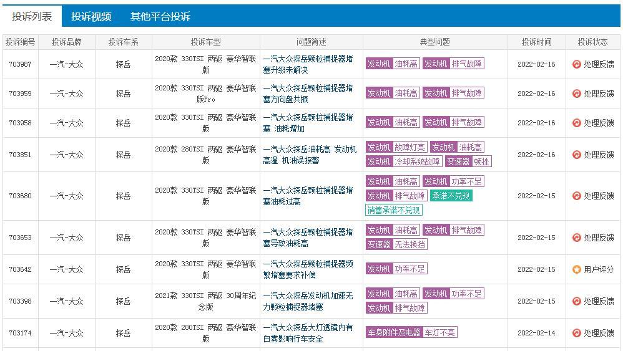Viewport: 623px width, 351px height.
Task: Click the 投诉编号 column header
Action: point(20,42)
